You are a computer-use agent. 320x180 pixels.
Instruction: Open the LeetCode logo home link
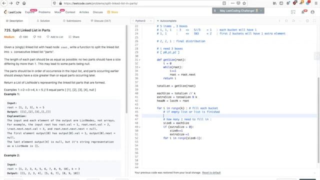coord(12,12)
